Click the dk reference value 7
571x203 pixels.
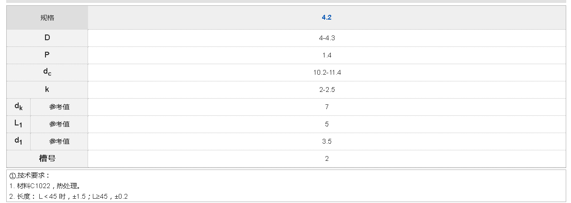[327, 107]
